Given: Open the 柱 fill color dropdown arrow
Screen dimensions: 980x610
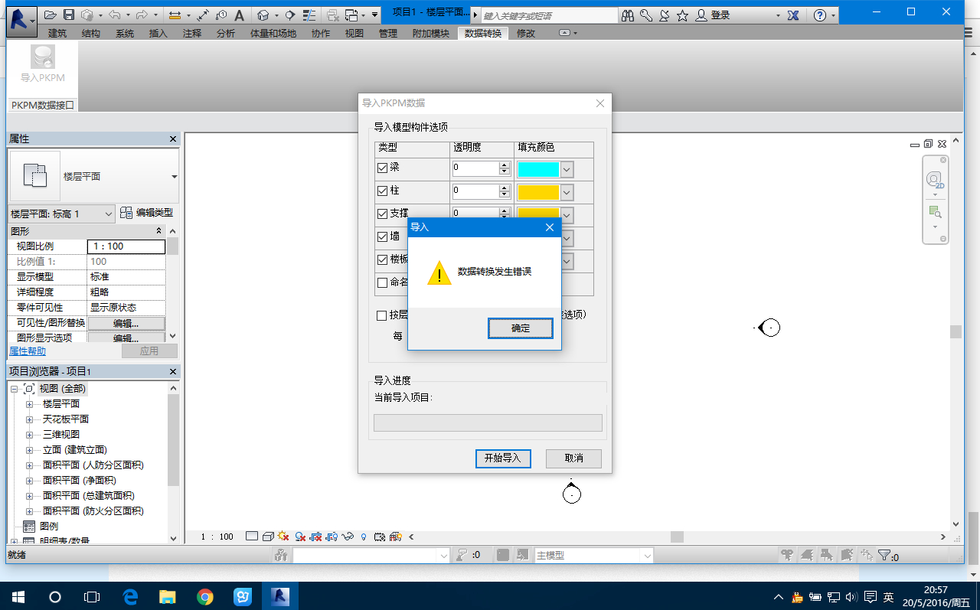Looking at the screenshot, I should pos(567,192).
